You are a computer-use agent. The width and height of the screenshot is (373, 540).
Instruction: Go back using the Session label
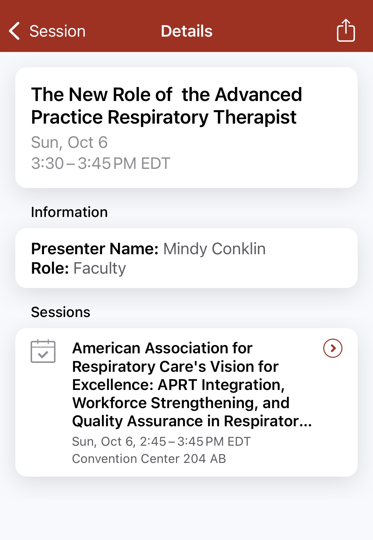[57, 31]
